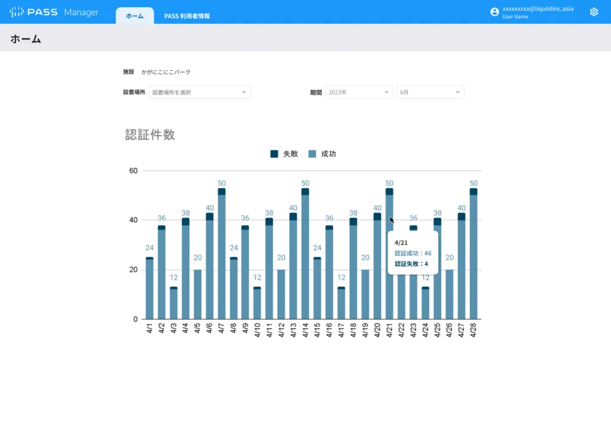Switch to the ホーム tab
The width and height of the screenshot is (611, 434).
point(134,16)
